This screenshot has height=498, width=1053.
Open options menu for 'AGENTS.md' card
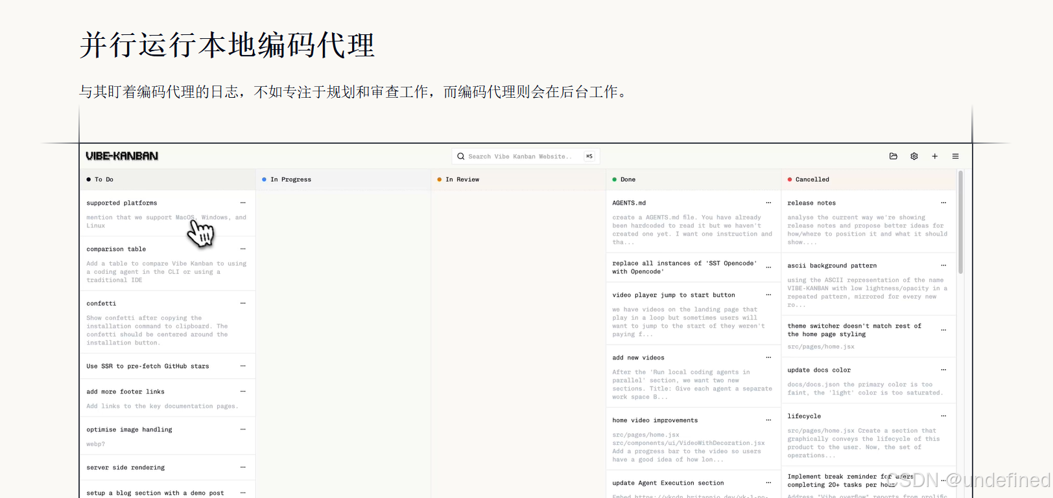(768, 203)
